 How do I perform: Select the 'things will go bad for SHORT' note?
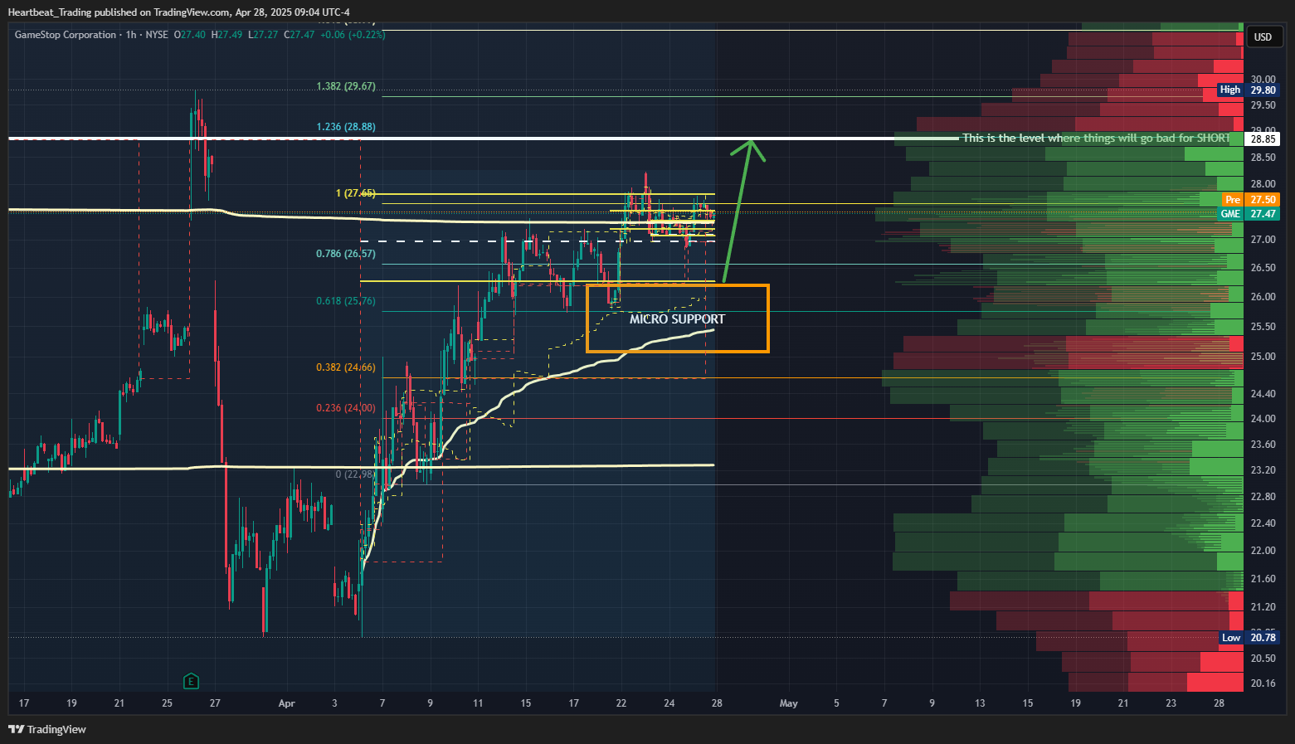tap(1096, 138)
